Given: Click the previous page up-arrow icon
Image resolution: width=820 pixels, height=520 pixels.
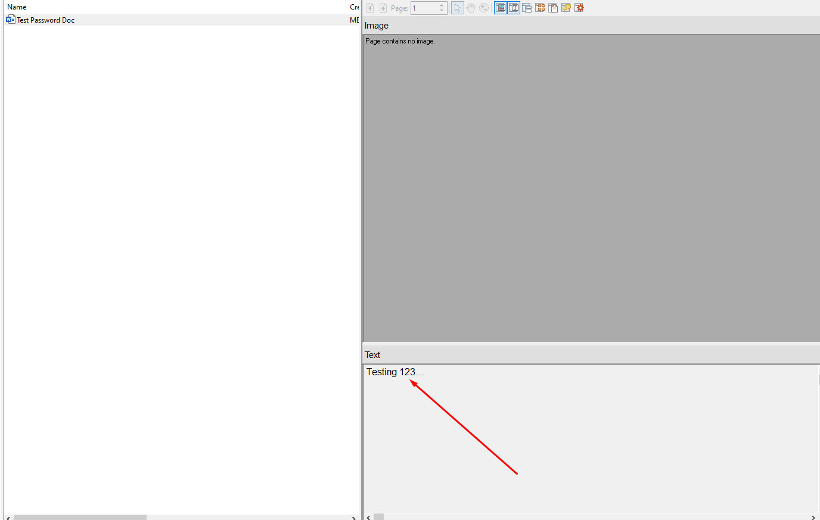Looking at the screenshot, I should 383,8.
